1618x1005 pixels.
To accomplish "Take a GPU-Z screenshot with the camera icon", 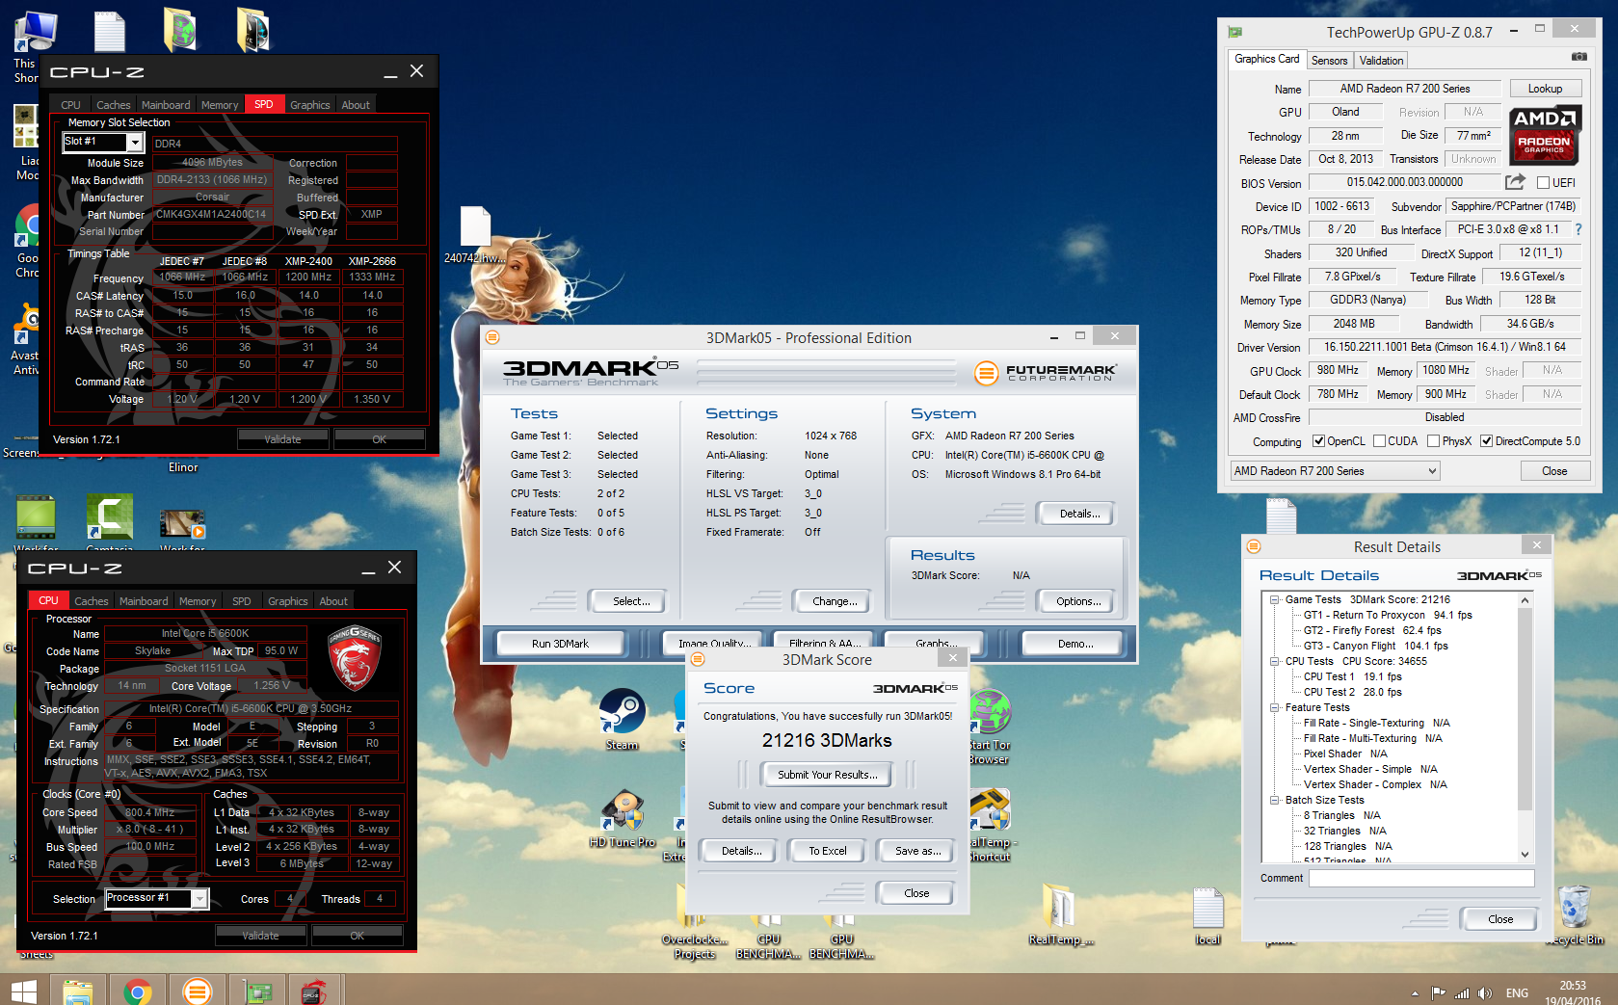I will (x=1578, y=57).
